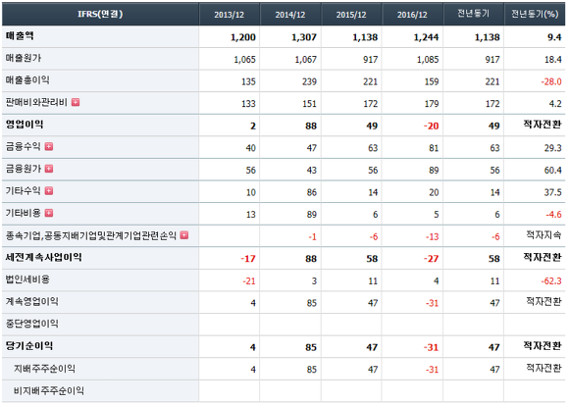569x405 pixels.
Task: Expand the 금융수익 plus icon
Action: [x=49, y=146]
